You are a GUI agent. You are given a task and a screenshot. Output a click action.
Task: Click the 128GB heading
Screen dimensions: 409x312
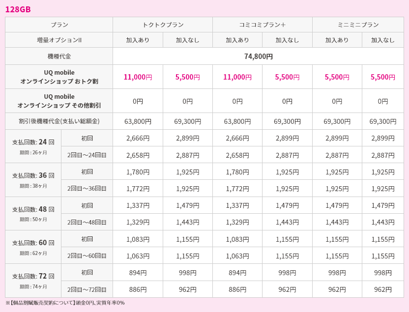(18, 9)
